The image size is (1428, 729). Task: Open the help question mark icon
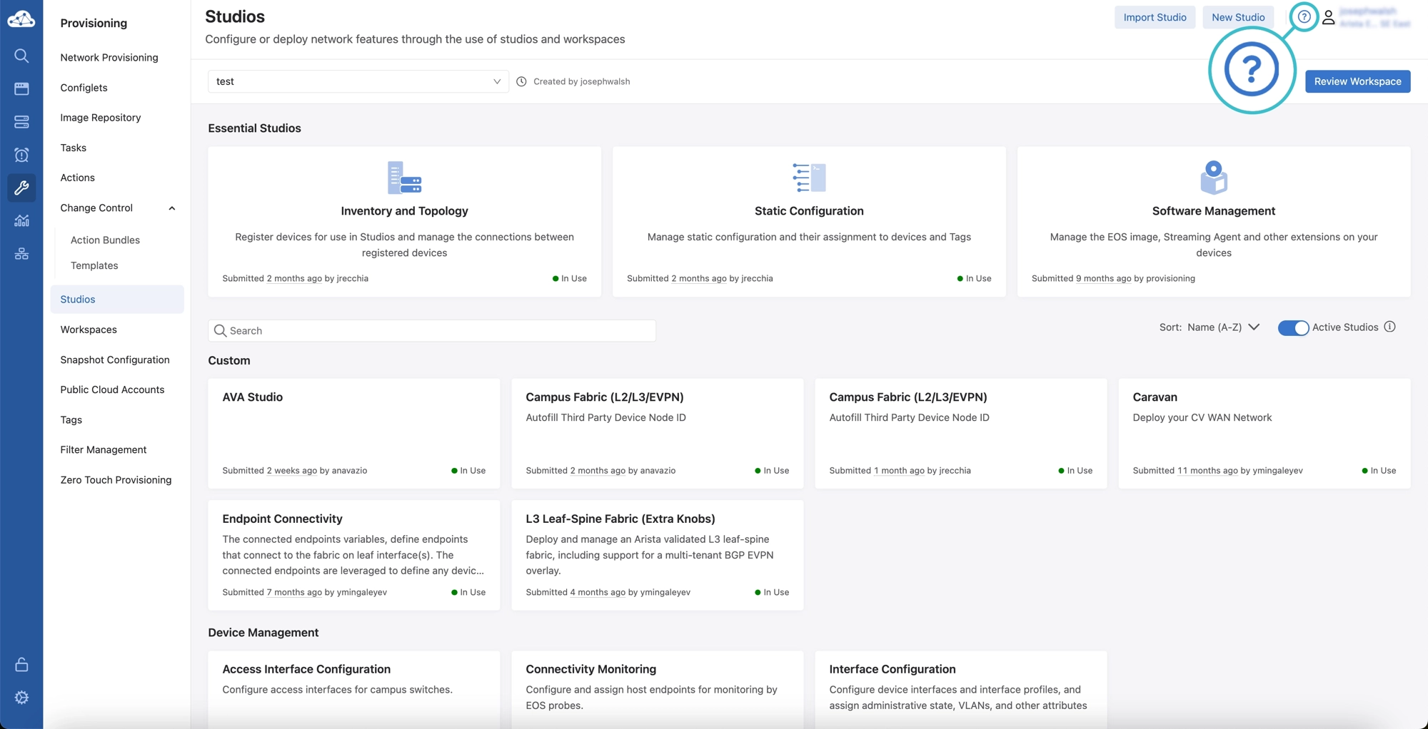pyautogui.click(x=1304, y=16)
